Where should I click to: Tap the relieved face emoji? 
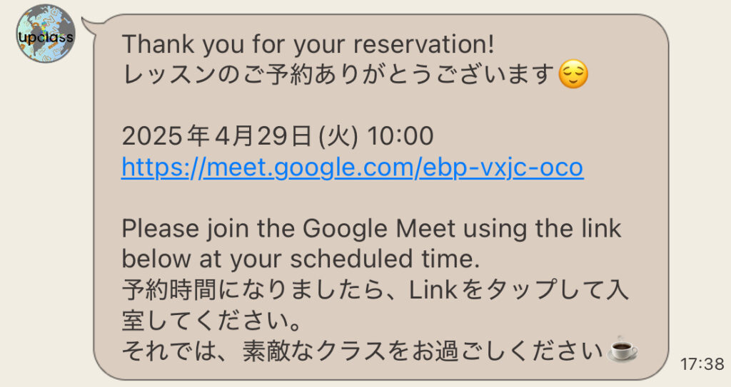click(x=573, y=74)
